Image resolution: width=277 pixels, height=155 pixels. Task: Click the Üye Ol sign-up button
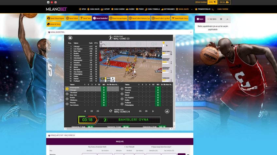[224, 2]
